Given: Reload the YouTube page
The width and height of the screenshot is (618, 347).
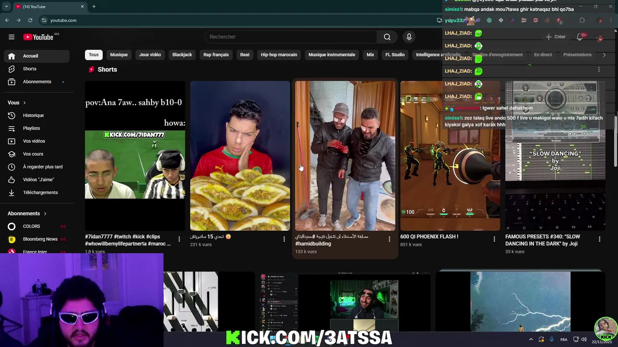Looking at the screenshot, I should [x=30, y=20].
